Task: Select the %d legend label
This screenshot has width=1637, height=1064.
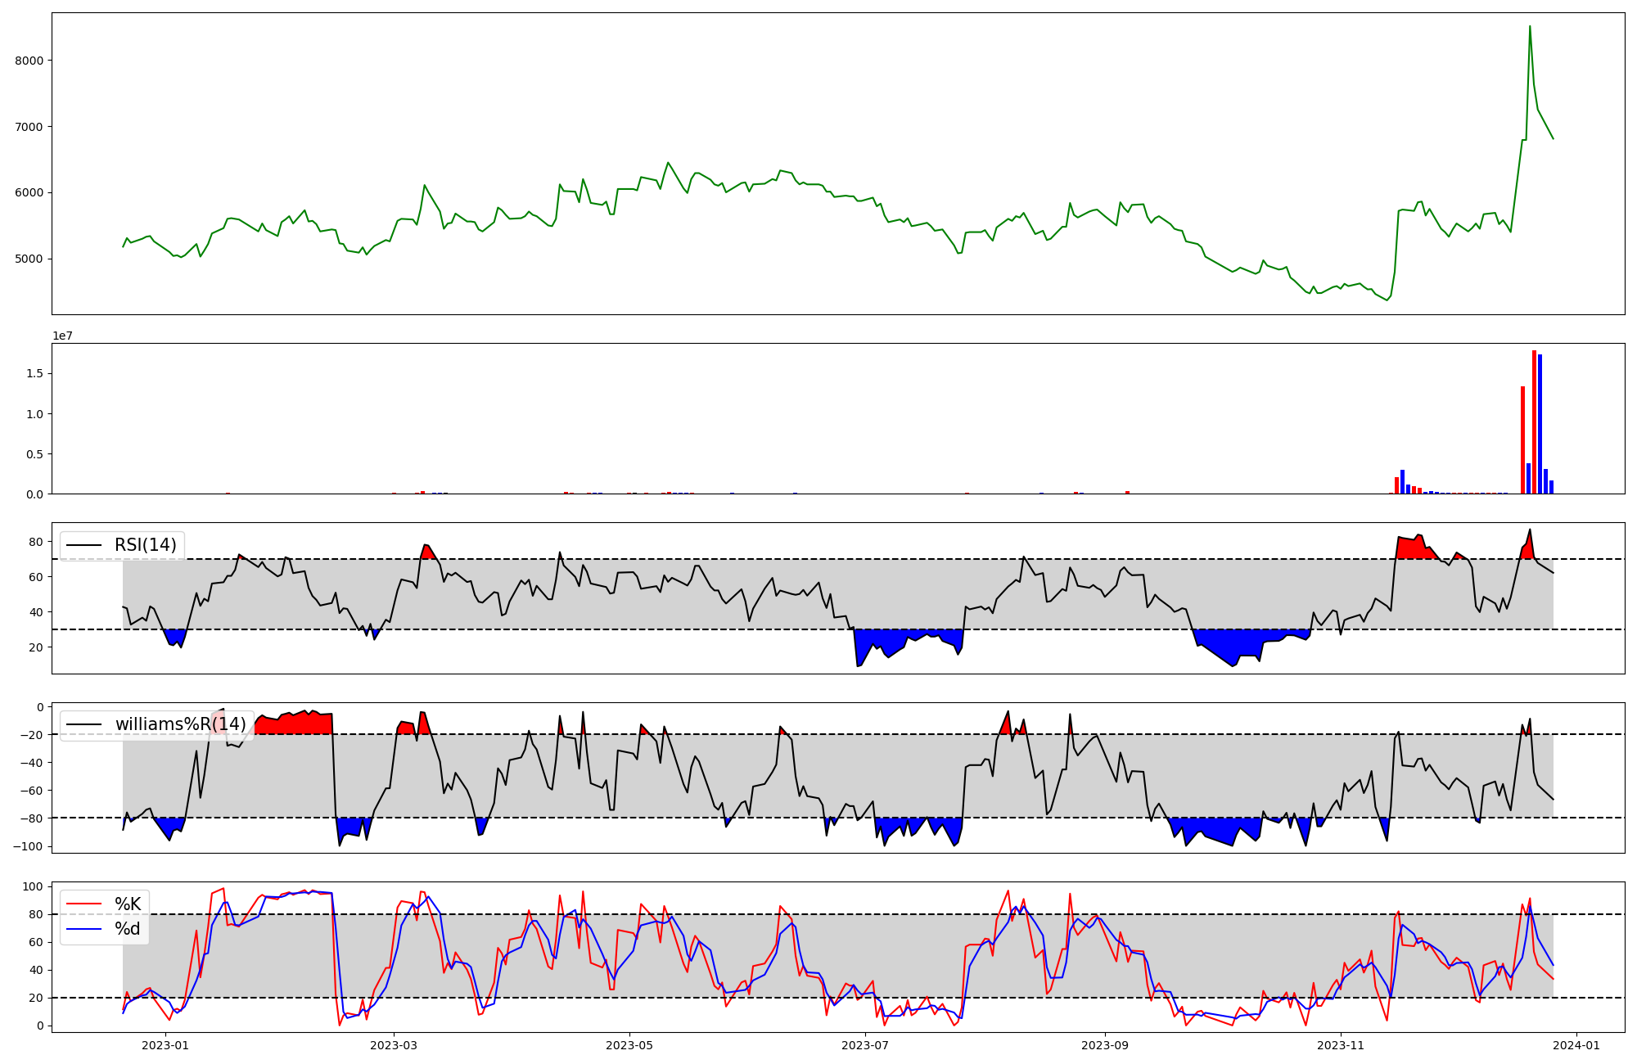Action: click(128, 929)
